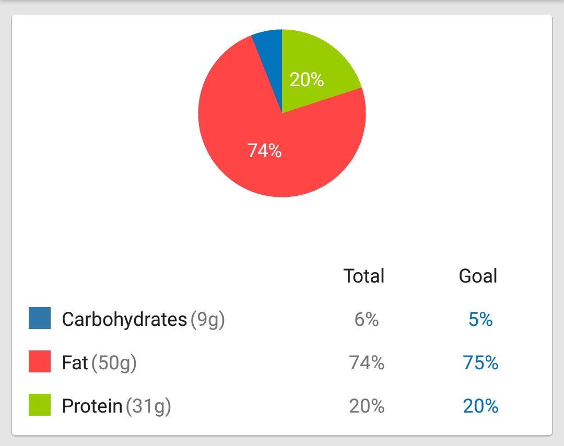Tap the Goal column header

pyautogui.click(x=478, y=276)
